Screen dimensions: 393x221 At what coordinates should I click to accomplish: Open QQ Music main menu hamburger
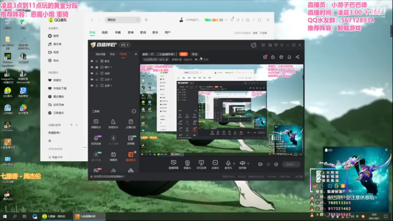click(x=238, y=20)
